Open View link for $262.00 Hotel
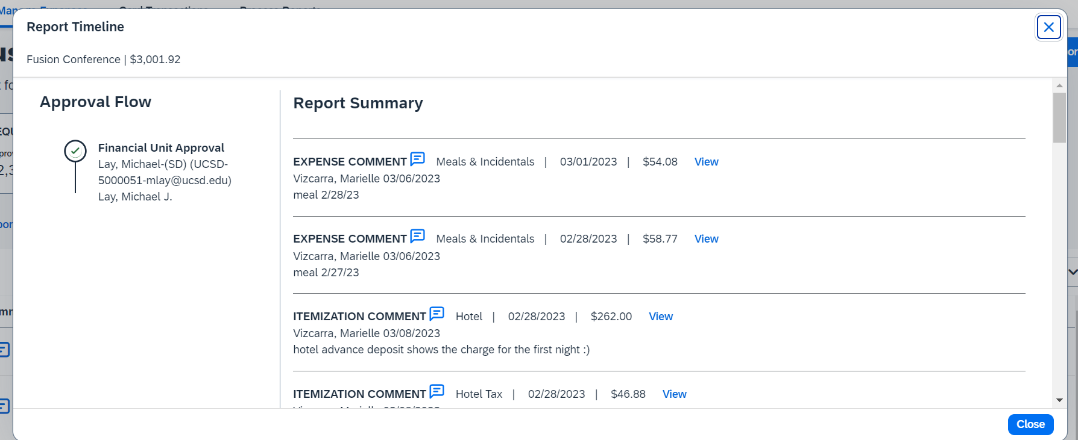This screenshot has height=440, width=1078. [660, 317]
